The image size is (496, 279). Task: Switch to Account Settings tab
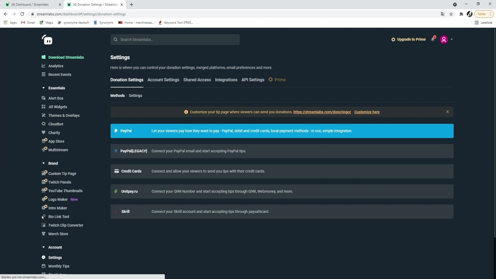163,80
